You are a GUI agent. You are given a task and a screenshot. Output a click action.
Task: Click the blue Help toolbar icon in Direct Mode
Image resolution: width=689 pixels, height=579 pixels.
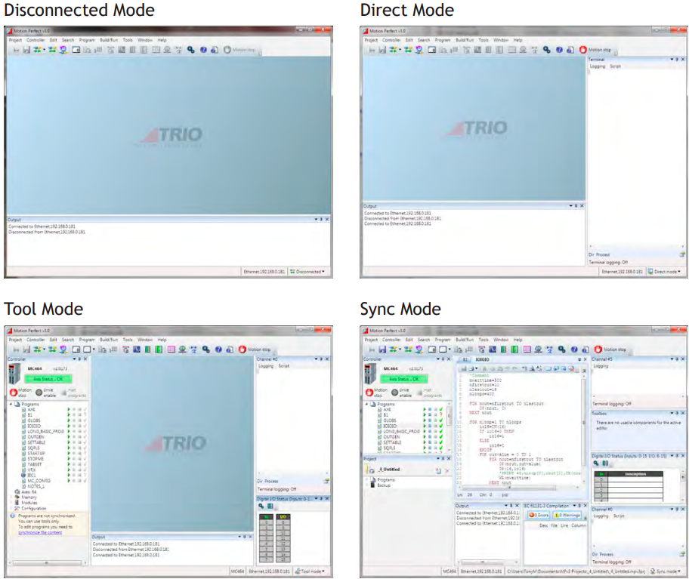point(559,50)
